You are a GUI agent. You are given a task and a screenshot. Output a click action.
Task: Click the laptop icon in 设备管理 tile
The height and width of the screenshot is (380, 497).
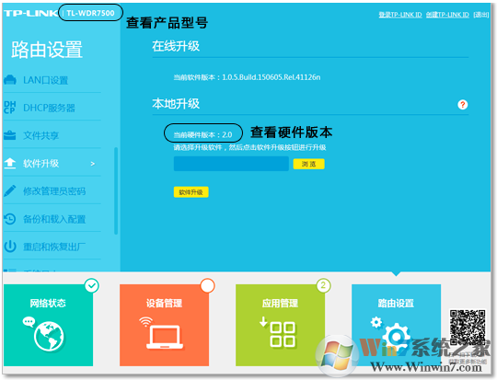pos(165,337)
